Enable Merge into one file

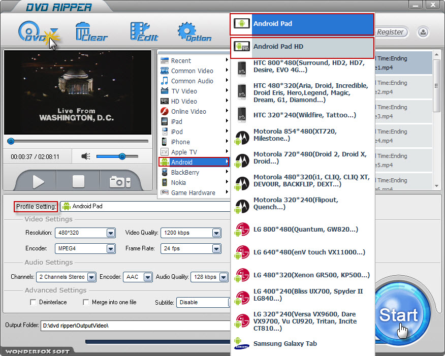(x=86, y=302)
